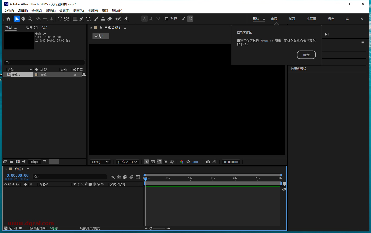Adjust the timeline zoom slider handle
This screenshot has height=233, width=371.
point(151,228)
